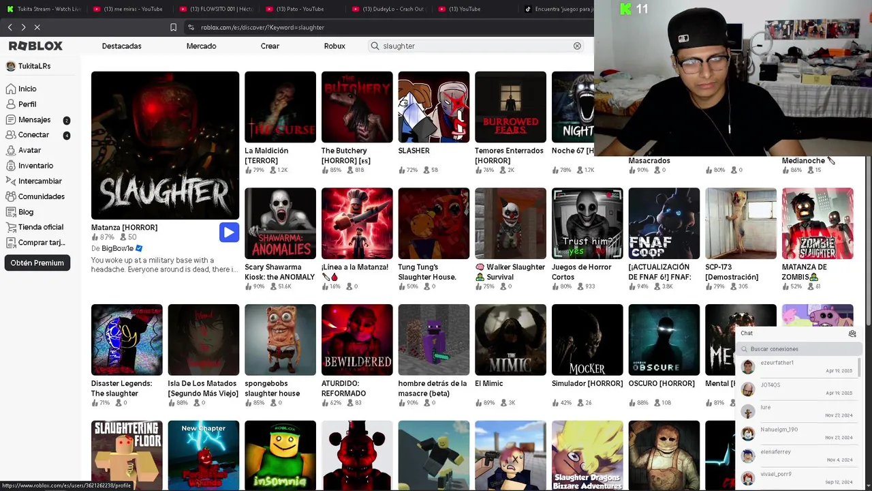Open The Butchery [HORROR] thumbnail
Image resolution: width=872 pixels, height=491 pixels.
(357, 107)
